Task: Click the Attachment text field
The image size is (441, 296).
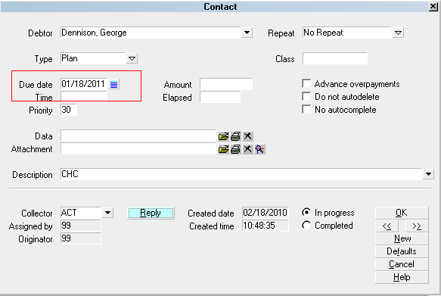Action: coord(138,149)
